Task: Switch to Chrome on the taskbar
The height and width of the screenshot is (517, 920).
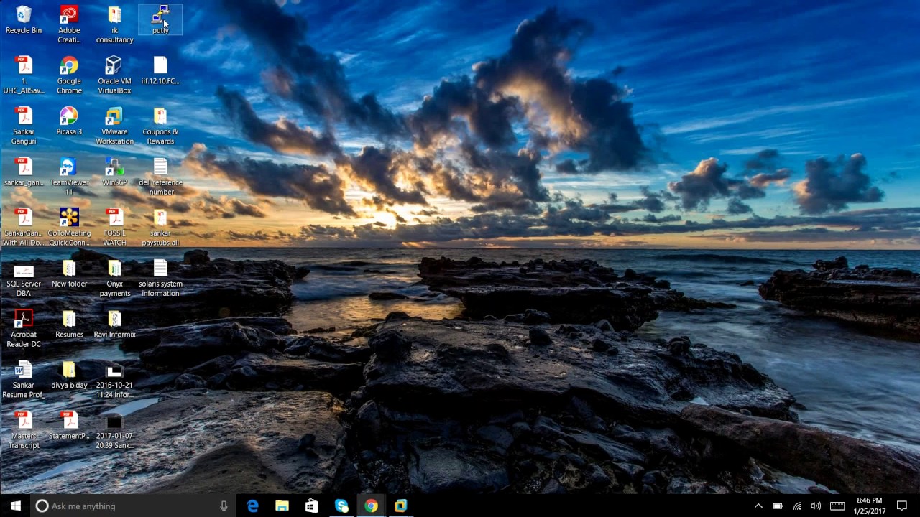Action: pyautogui.click(x=371, y=506)
